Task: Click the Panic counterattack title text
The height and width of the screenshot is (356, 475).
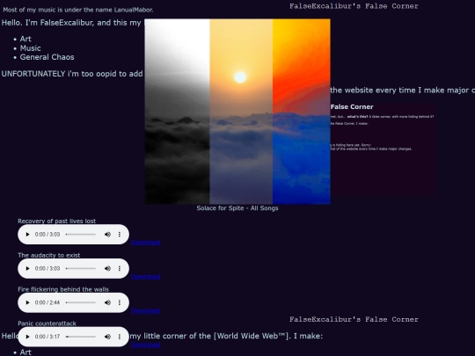Action: coord(47,323)
